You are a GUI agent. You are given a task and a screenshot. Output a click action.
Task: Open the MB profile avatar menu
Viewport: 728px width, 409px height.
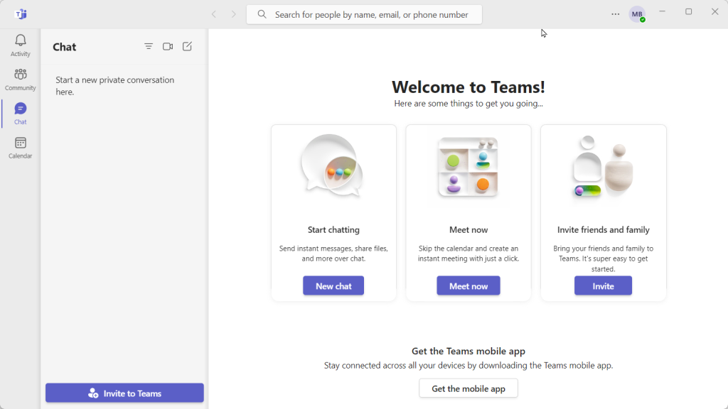(637, 14)
